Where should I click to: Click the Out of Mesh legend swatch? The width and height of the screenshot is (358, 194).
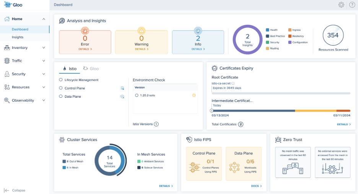click(64, 162)
